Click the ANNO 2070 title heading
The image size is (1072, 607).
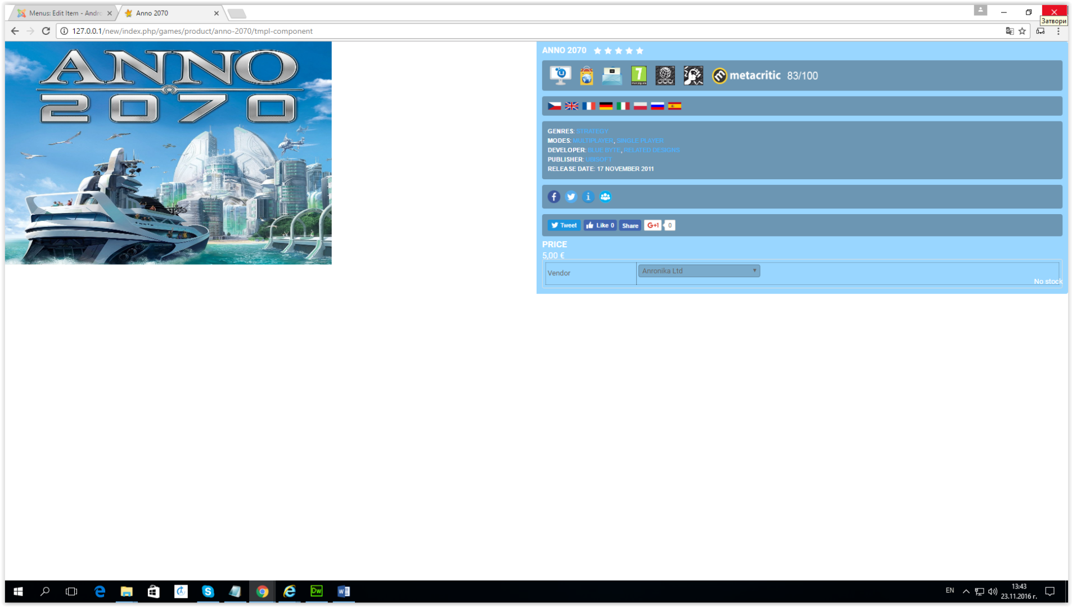pos(564,51)
